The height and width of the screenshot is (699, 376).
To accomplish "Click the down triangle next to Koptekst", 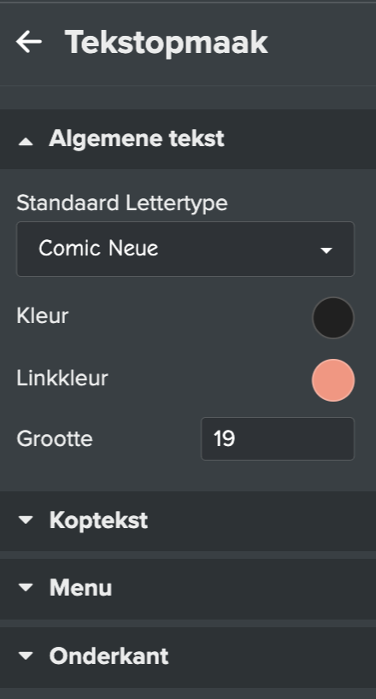I will pos(26,520).
